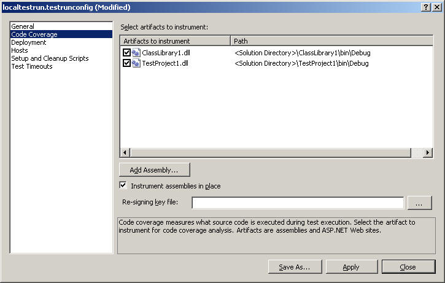Toggle Instrument assemblies in place checkbox
The width and height of the screenshot is (445, 283).
click(x=123, y=185)
